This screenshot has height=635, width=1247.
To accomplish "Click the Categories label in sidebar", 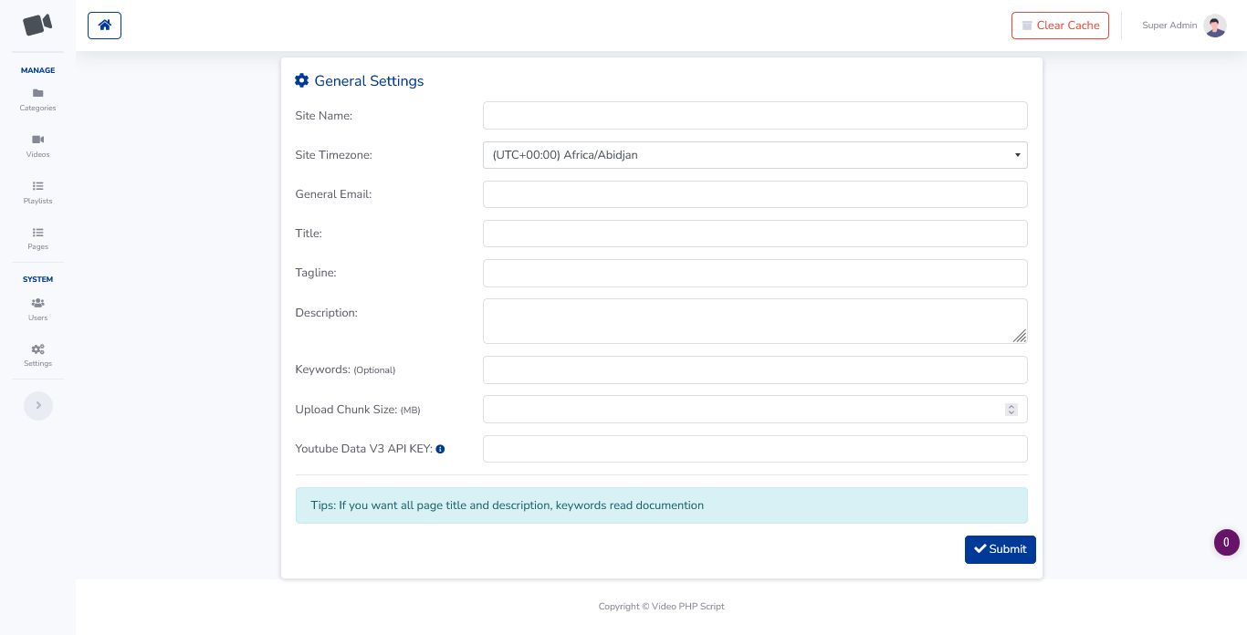I will 37,108.
